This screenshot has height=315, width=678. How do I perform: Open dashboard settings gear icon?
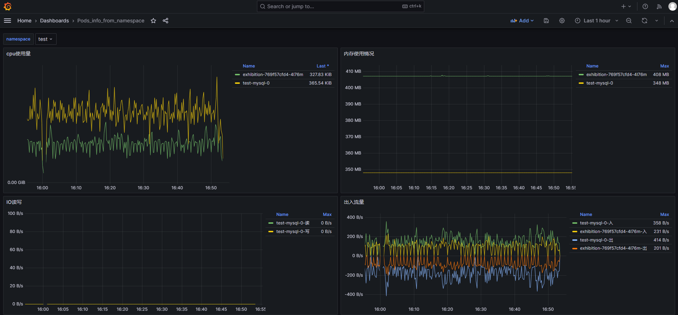click(562, 21)
